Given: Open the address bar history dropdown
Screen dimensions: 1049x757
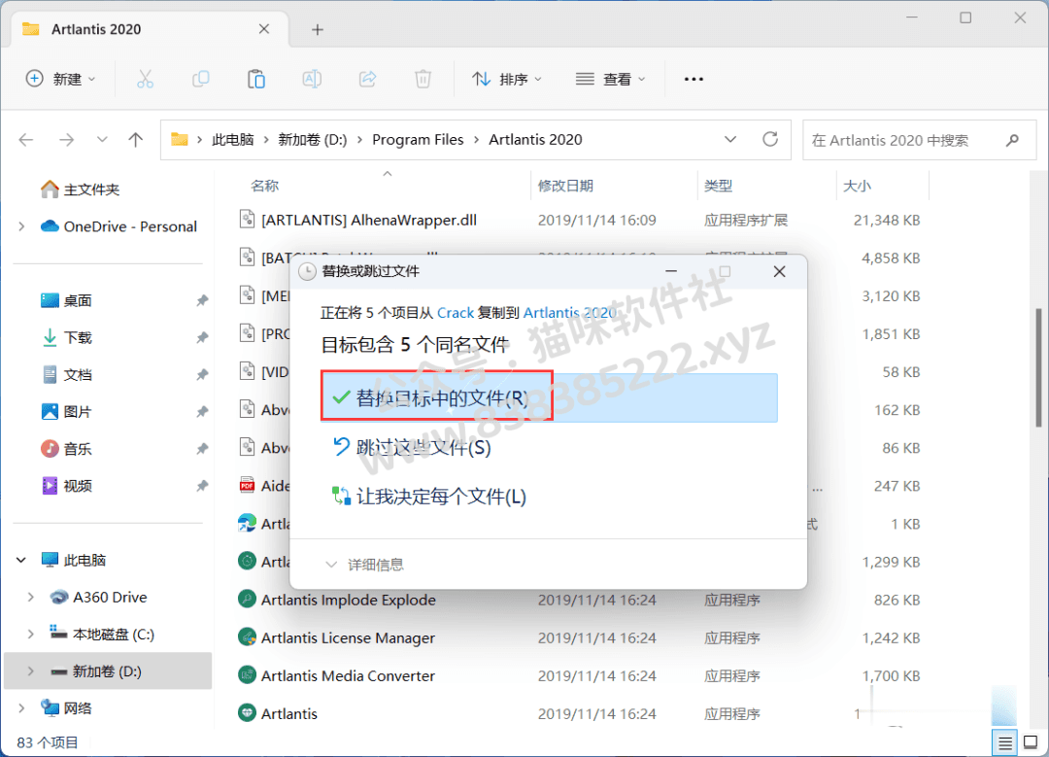Looking at the screenshot, I should (730, 139).
